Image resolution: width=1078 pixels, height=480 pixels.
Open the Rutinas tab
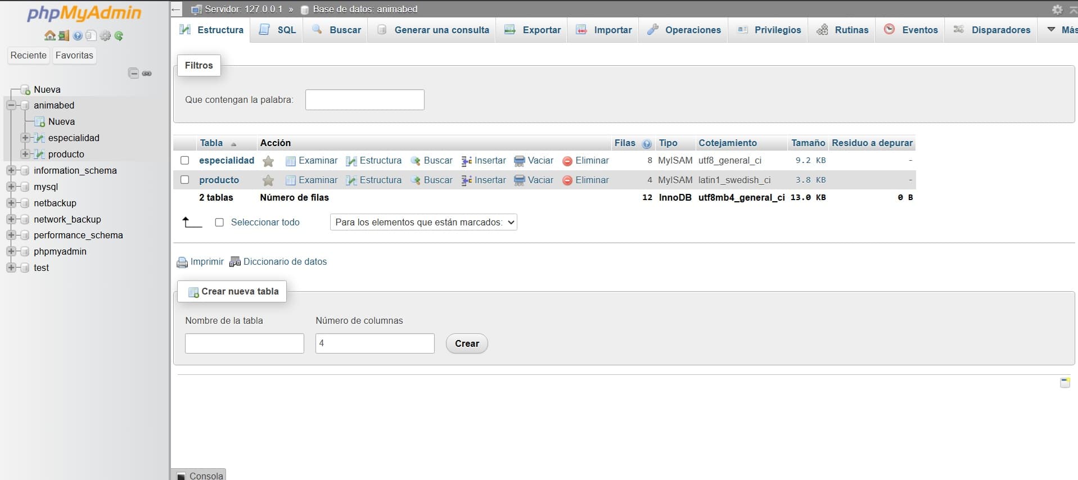pyautogui.click(x=842, y=30)
